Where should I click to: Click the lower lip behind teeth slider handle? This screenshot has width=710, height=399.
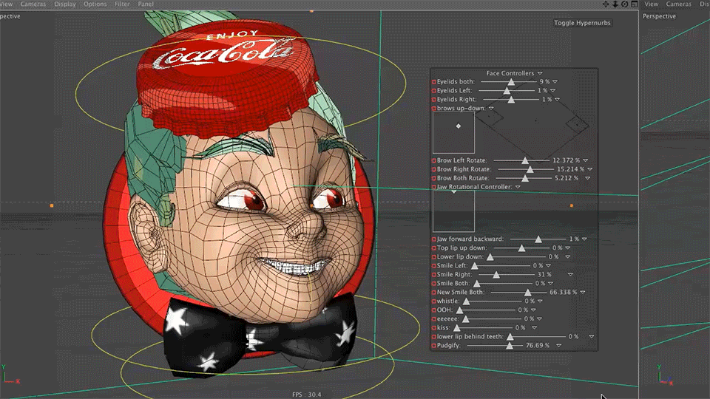(510, 337)
